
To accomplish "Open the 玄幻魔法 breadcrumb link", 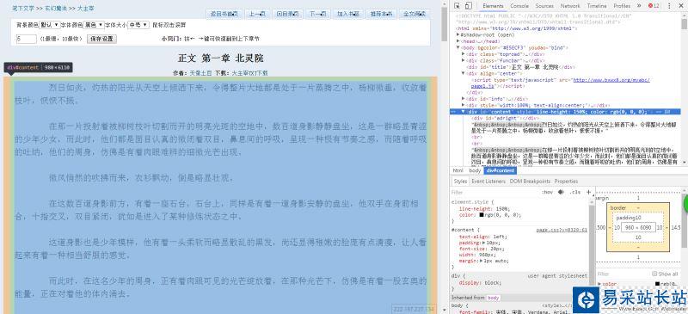I will pyautogui.click(x=55, y=9).
